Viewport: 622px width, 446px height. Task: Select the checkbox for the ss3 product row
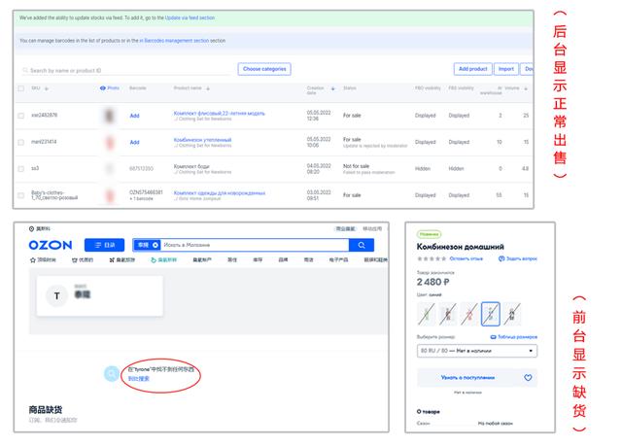click(21, 168)
